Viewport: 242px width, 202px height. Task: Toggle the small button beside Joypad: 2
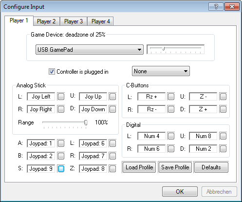[61, 156]
